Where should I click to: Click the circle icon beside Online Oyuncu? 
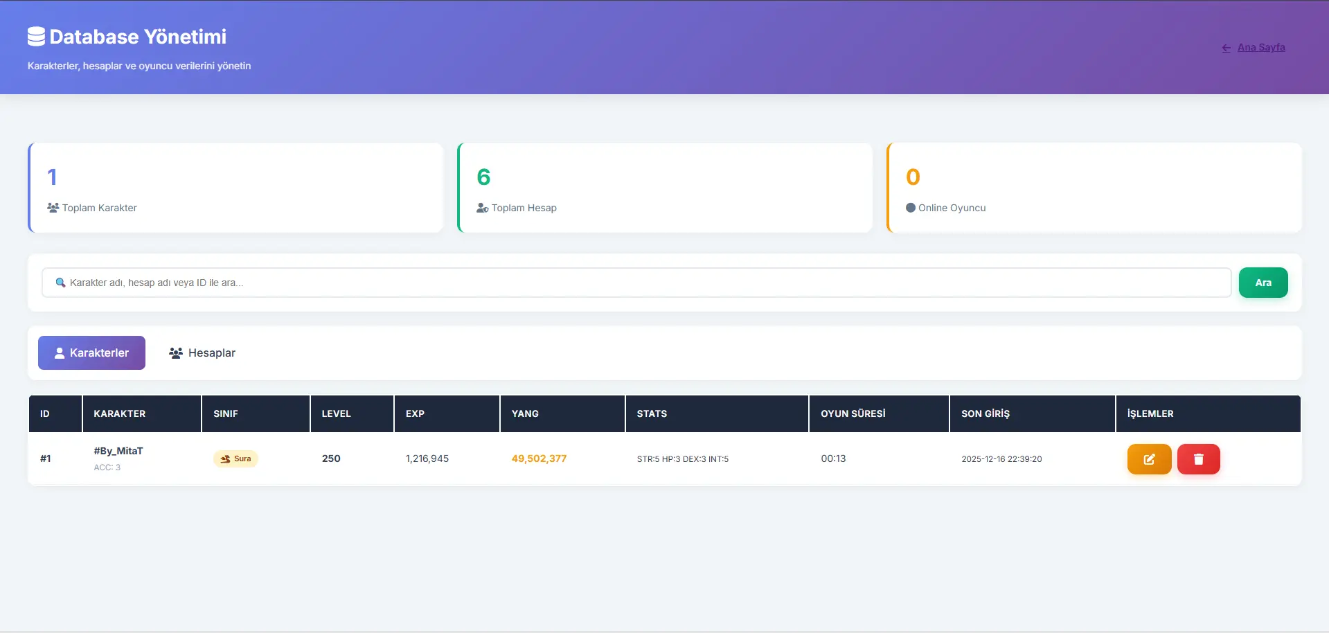(911, 208)
